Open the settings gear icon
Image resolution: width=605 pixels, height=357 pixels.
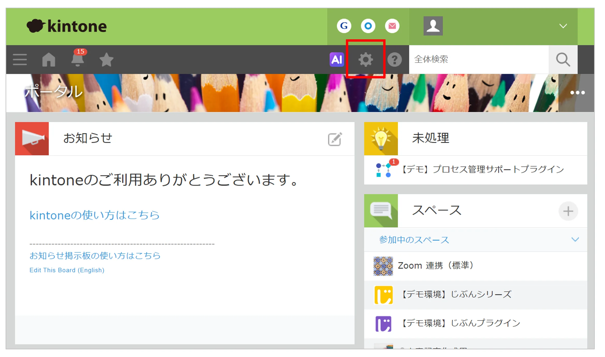click(366, 59)
